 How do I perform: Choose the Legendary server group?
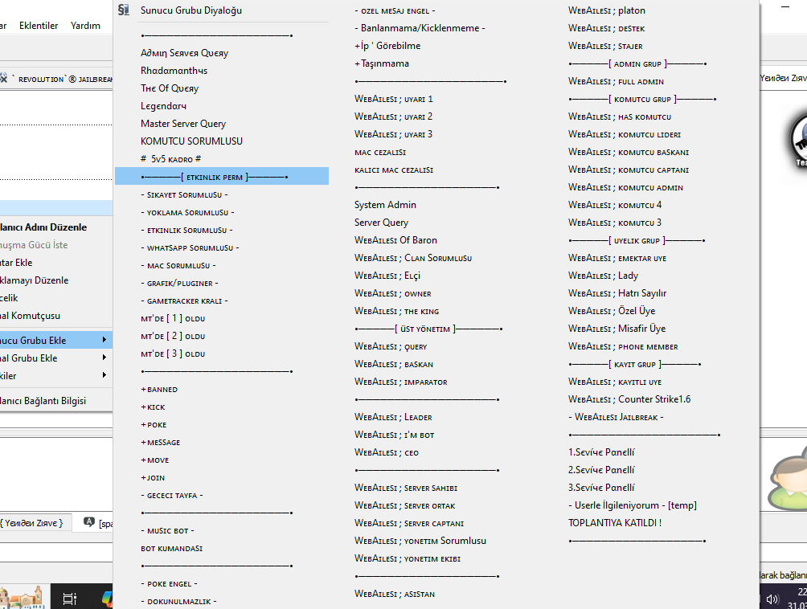163,106
